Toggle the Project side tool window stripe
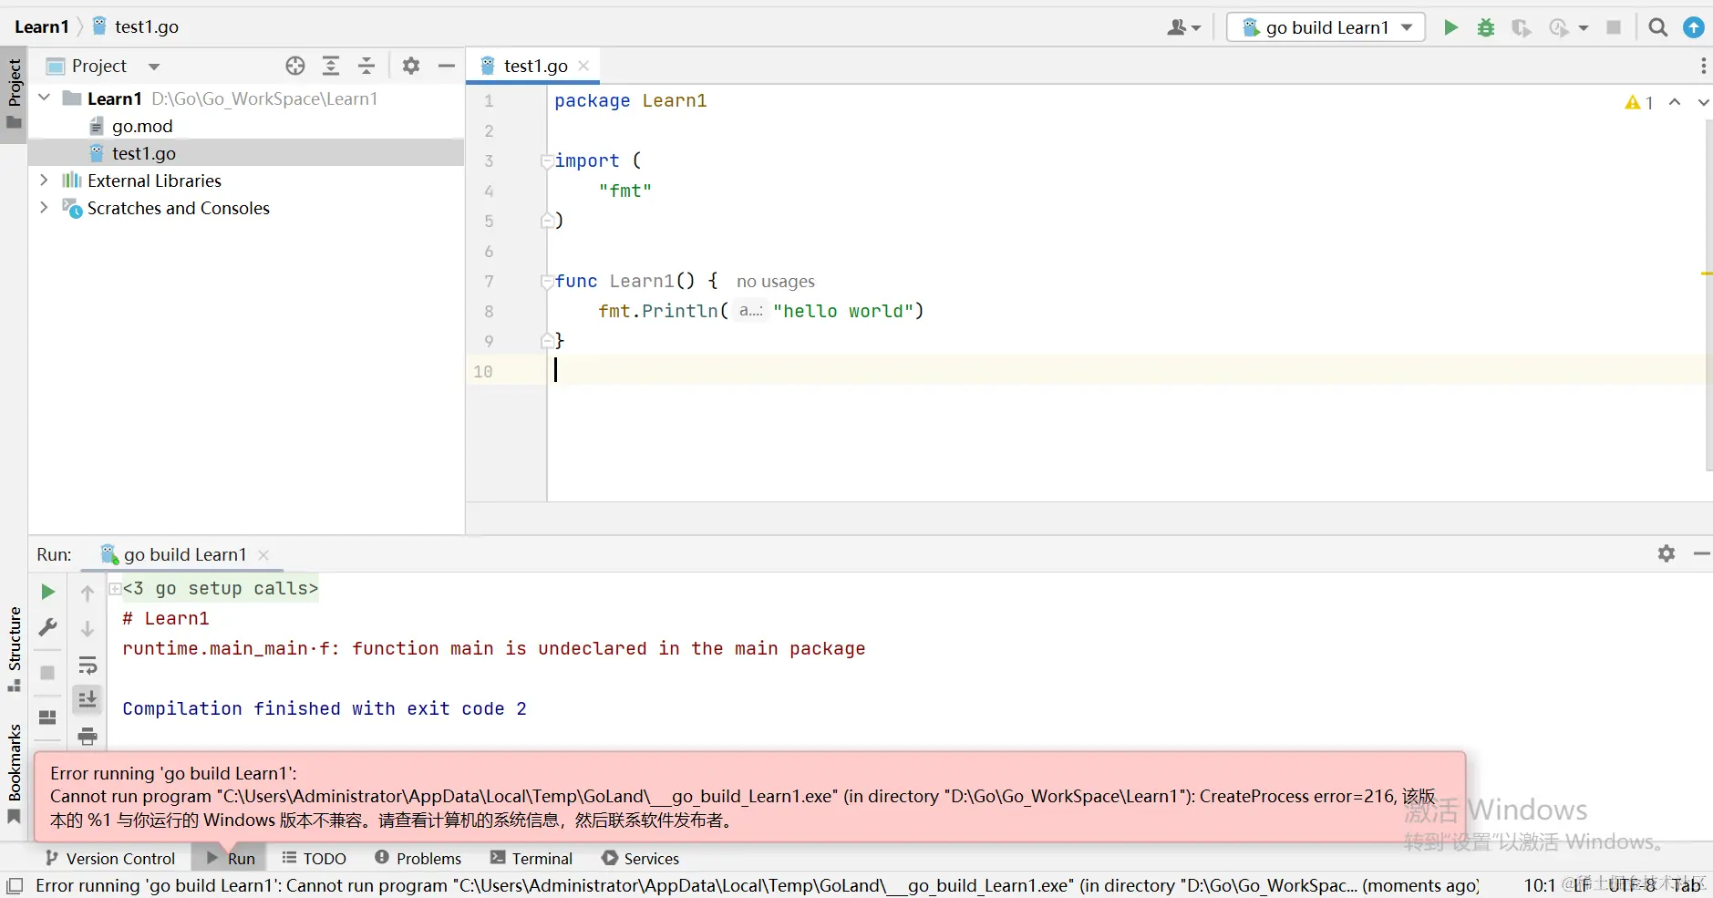1713x898 pixels. pyautogui.click(x=14, y=94)
